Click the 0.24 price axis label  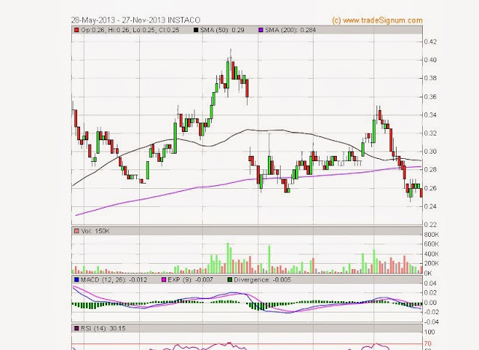(430, 207)
